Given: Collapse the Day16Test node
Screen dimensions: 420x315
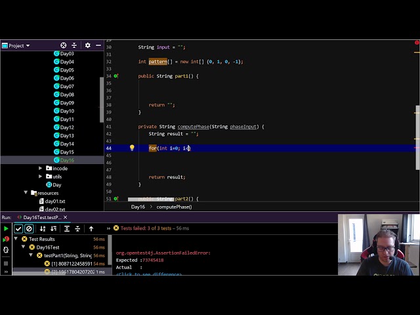Looking at the screenshot, I should tap(24, 247).
